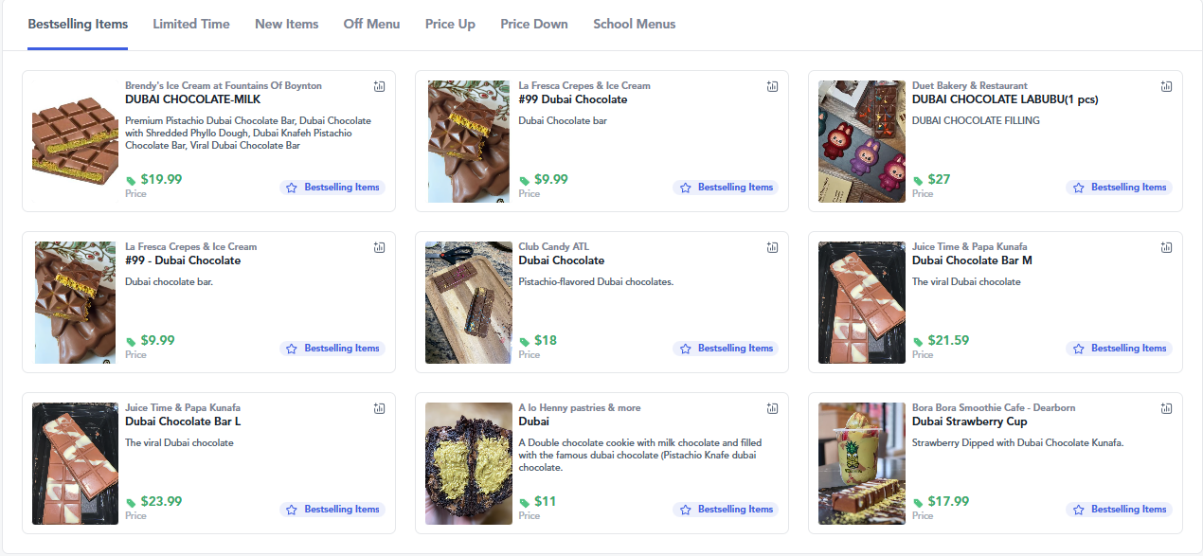Switch to the Limited Time tab

tap(190, 24)
